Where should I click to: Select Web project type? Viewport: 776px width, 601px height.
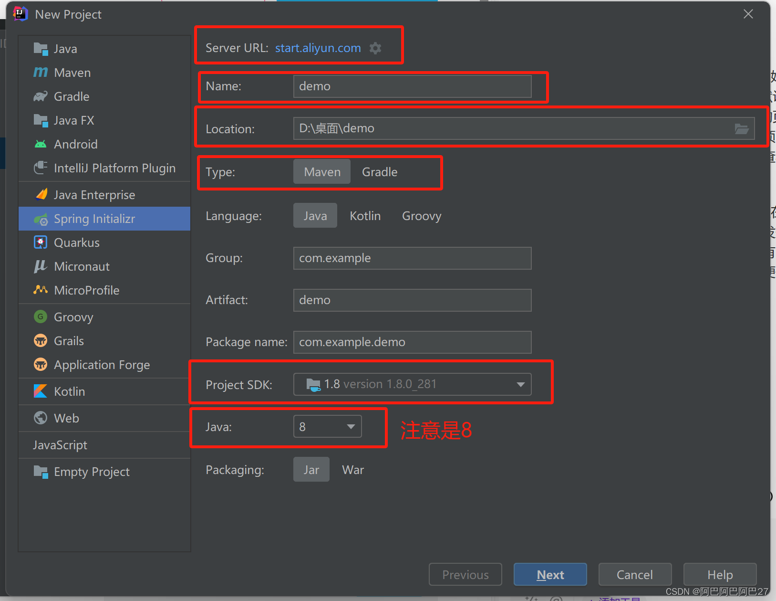point(104,418)
